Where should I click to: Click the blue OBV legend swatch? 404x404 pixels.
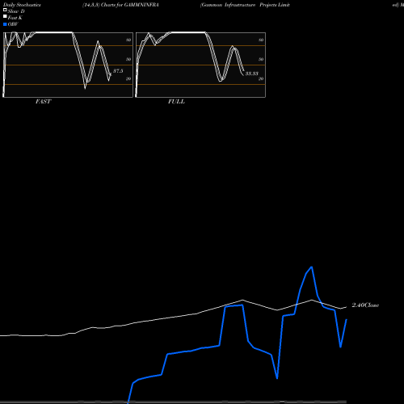[5, 24]
